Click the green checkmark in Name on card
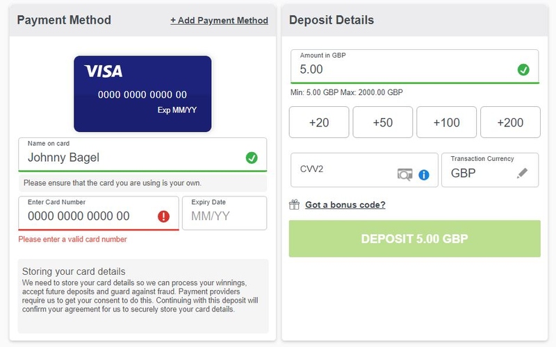This screenshot has width=556, height=347. coord(252,158)
